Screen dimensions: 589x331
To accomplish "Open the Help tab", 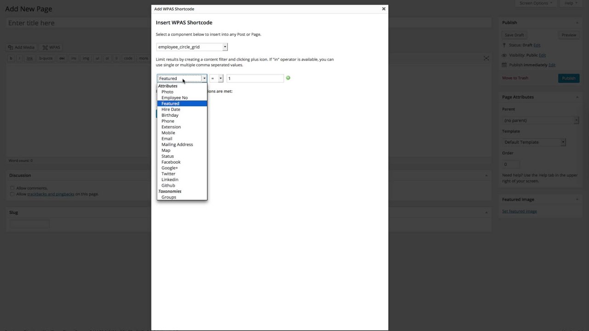I will pyautogui.click(x=571, y=3).
